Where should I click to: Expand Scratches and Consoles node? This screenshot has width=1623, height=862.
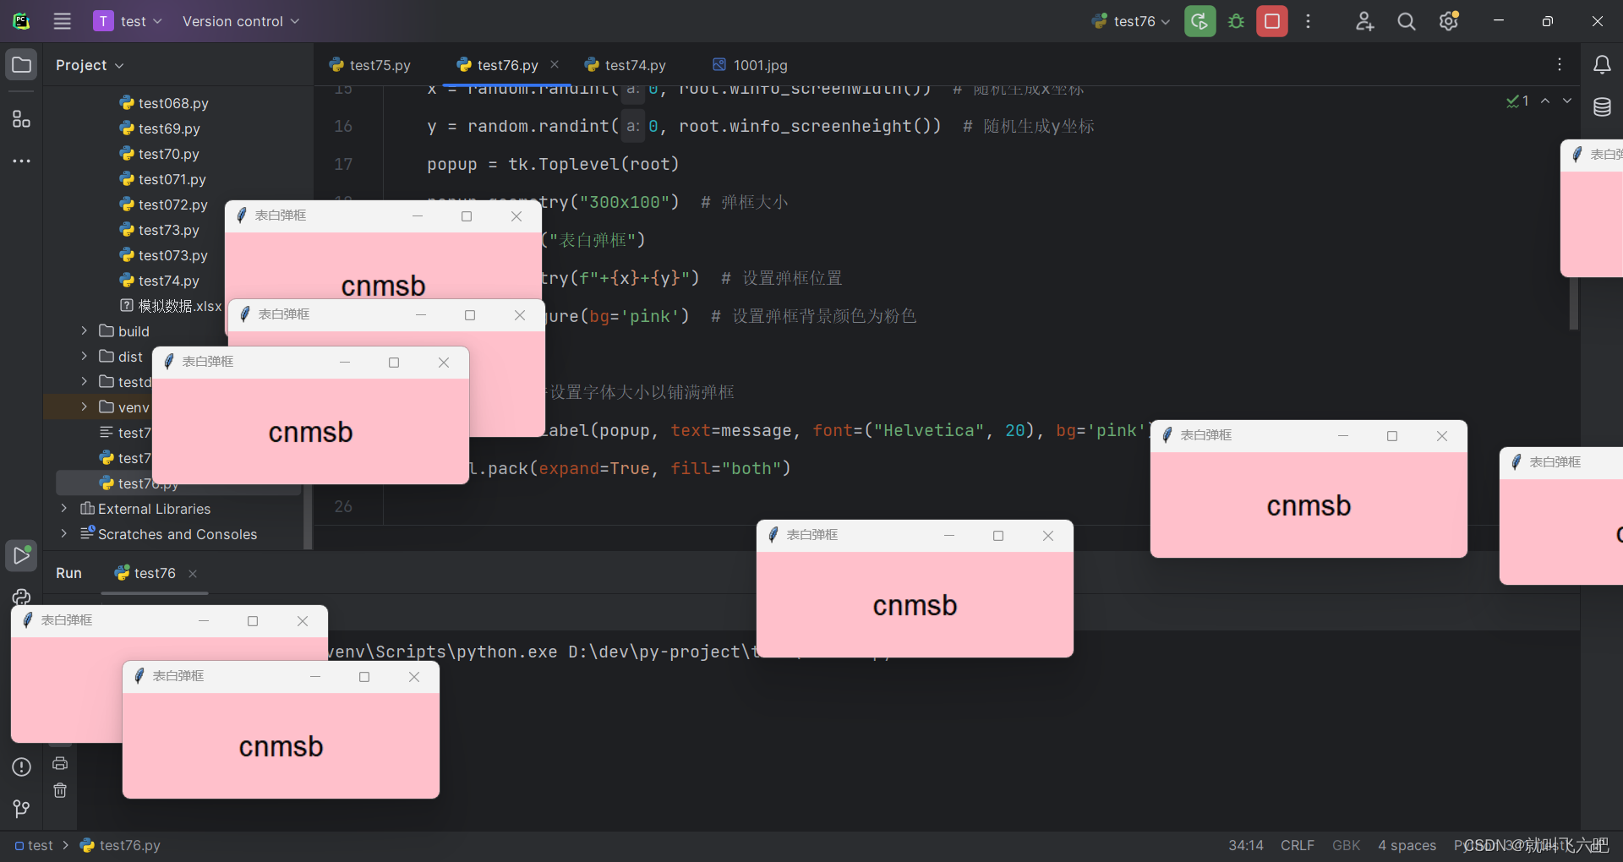(63, 533)
